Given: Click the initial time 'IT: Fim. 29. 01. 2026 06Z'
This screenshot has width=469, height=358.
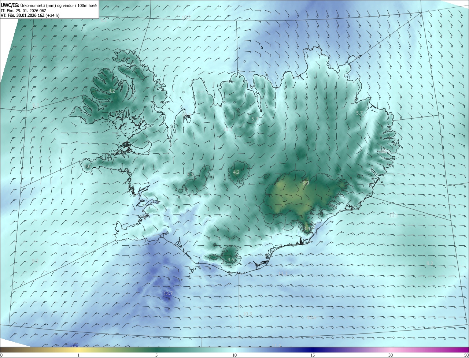Looking at the screenshot, I should tap(23, 10).
